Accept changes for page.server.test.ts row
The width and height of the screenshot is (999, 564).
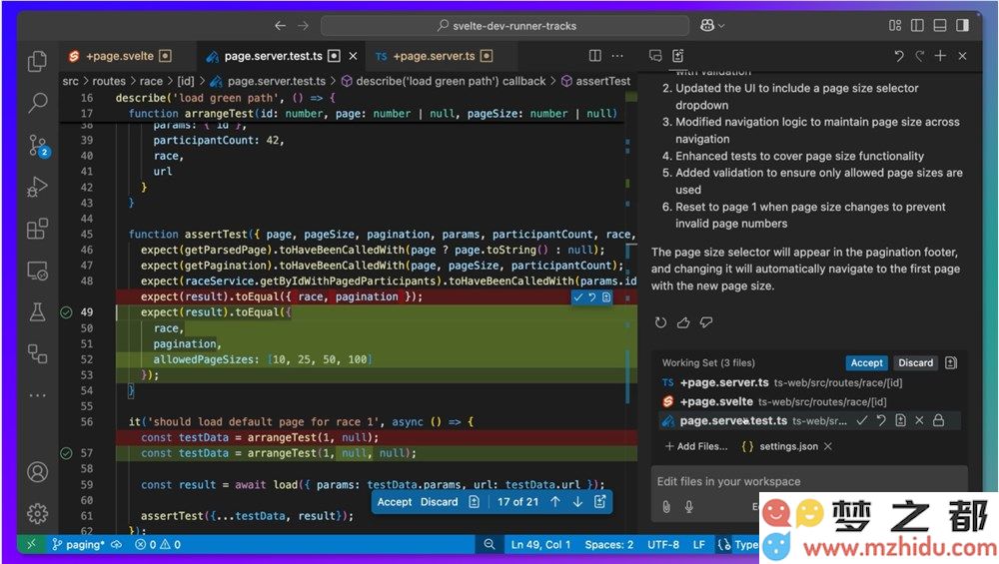click(x=862, y=421)
